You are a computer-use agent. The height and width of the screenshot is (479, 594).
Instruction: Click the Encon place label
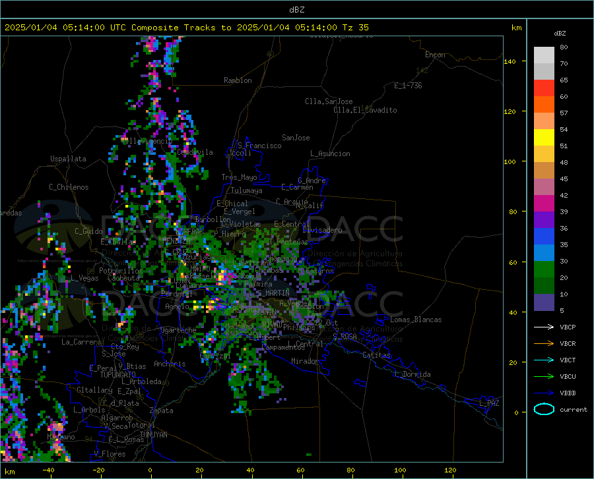(435, 55)
